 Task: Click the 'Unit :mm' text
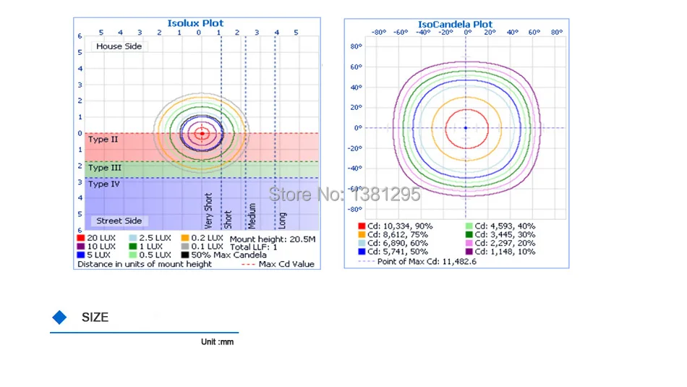[218, 342]
